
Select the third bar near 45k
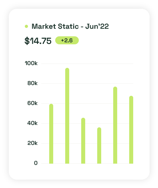(x=83, y=141)
